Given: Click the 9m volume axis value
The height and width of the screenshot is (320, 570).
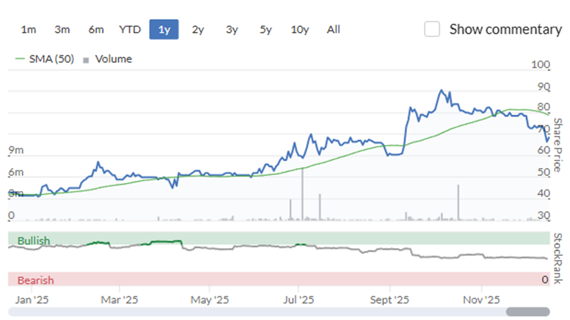Looking at the screenshot, I should (16, 150).
